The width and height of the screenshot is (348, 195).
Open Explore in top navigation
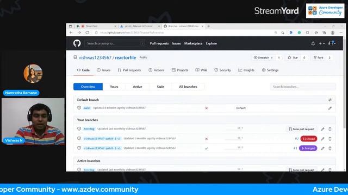[x=212, y=43]
